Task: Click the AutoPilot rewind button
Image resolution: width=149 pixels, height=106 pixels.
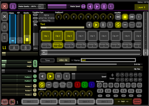Action: click(118, 17)
